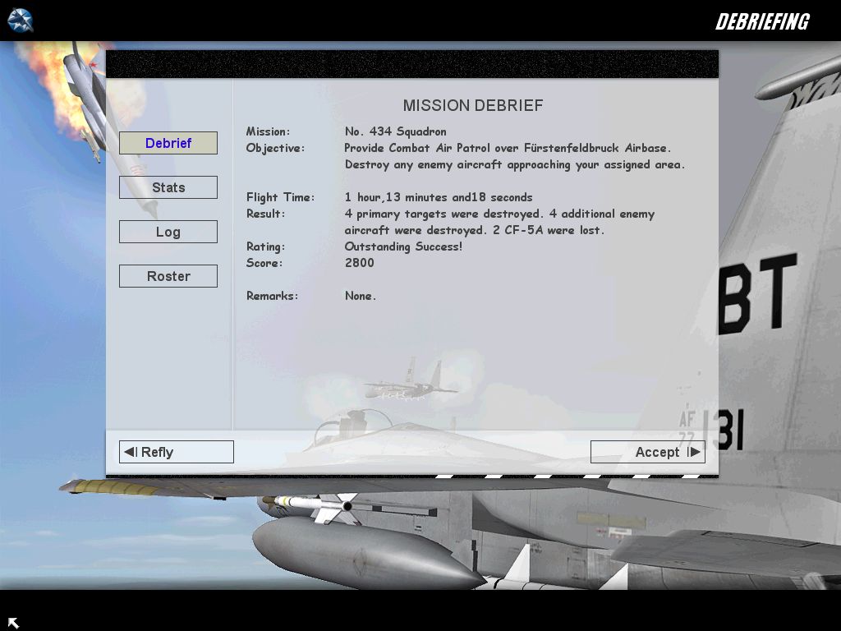The width and height of the screenshot is (841, 631).
Task: Select the Debrief tab
Action: pos(168,143)
